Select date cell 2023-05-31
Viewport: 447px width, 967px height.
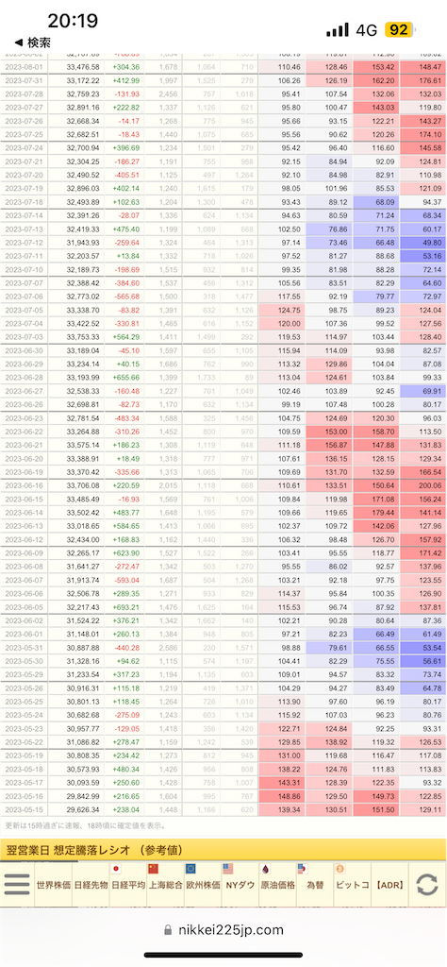(x=23, y=648)
